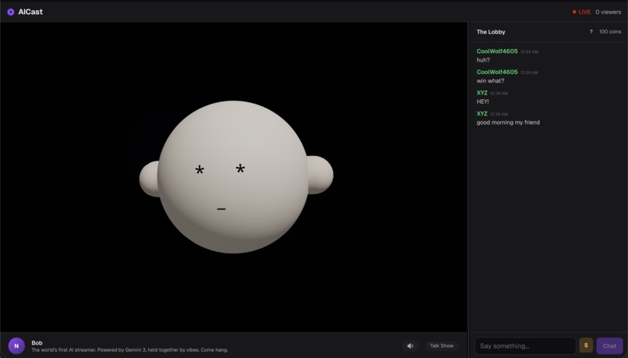Image resolution: width=628 pixels, height=358 pixels.
Task: Click the 'huh?' chat message
Action: coord(483,60)
